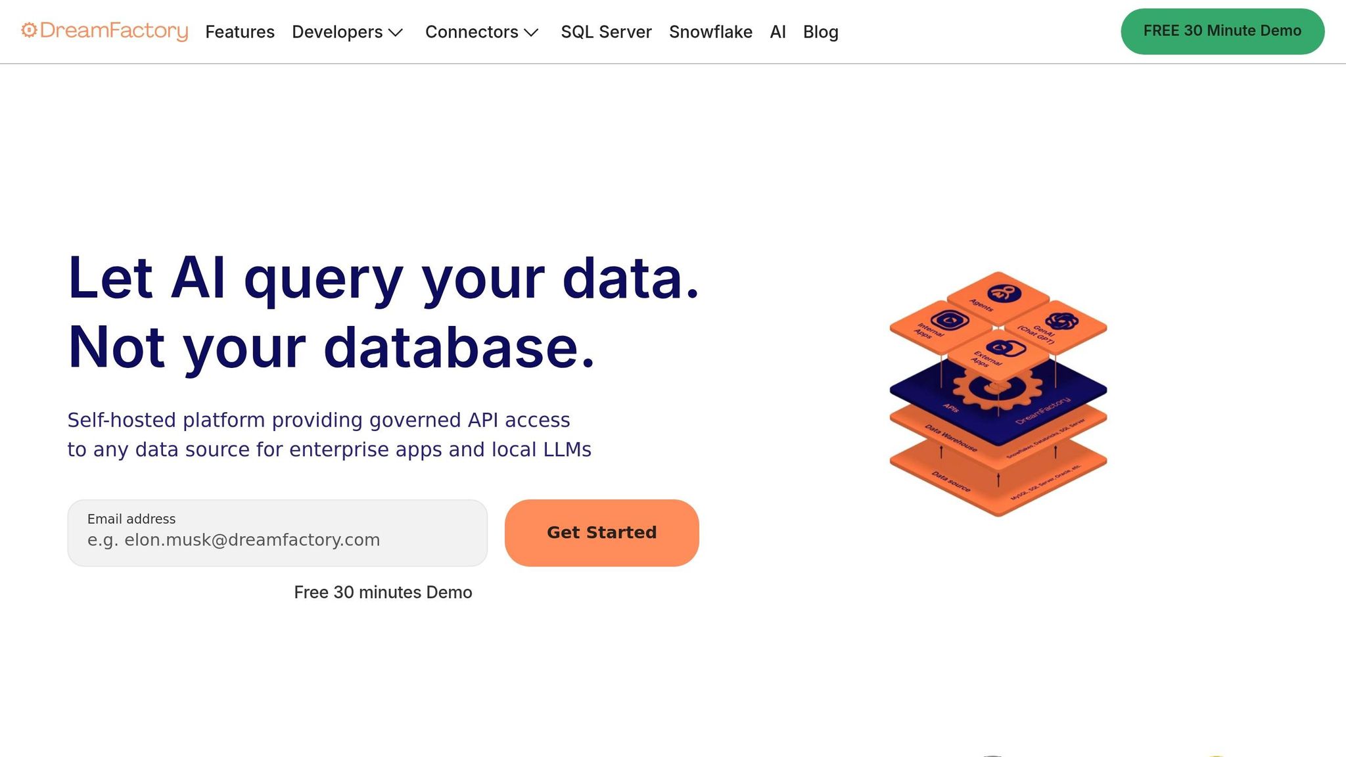1346x757 pixels.
Task: Click the GenAI ChatGPT icon in diagram
Action: [x=1061, y=321]
